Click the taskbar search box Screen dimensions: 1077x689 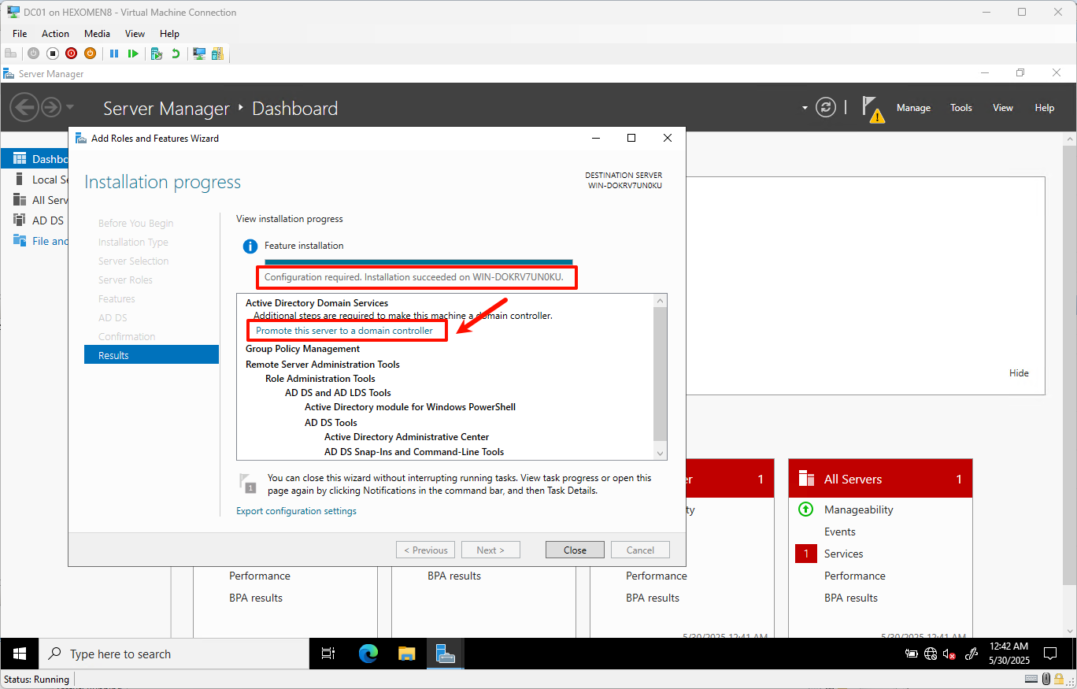tap(174, 654)
